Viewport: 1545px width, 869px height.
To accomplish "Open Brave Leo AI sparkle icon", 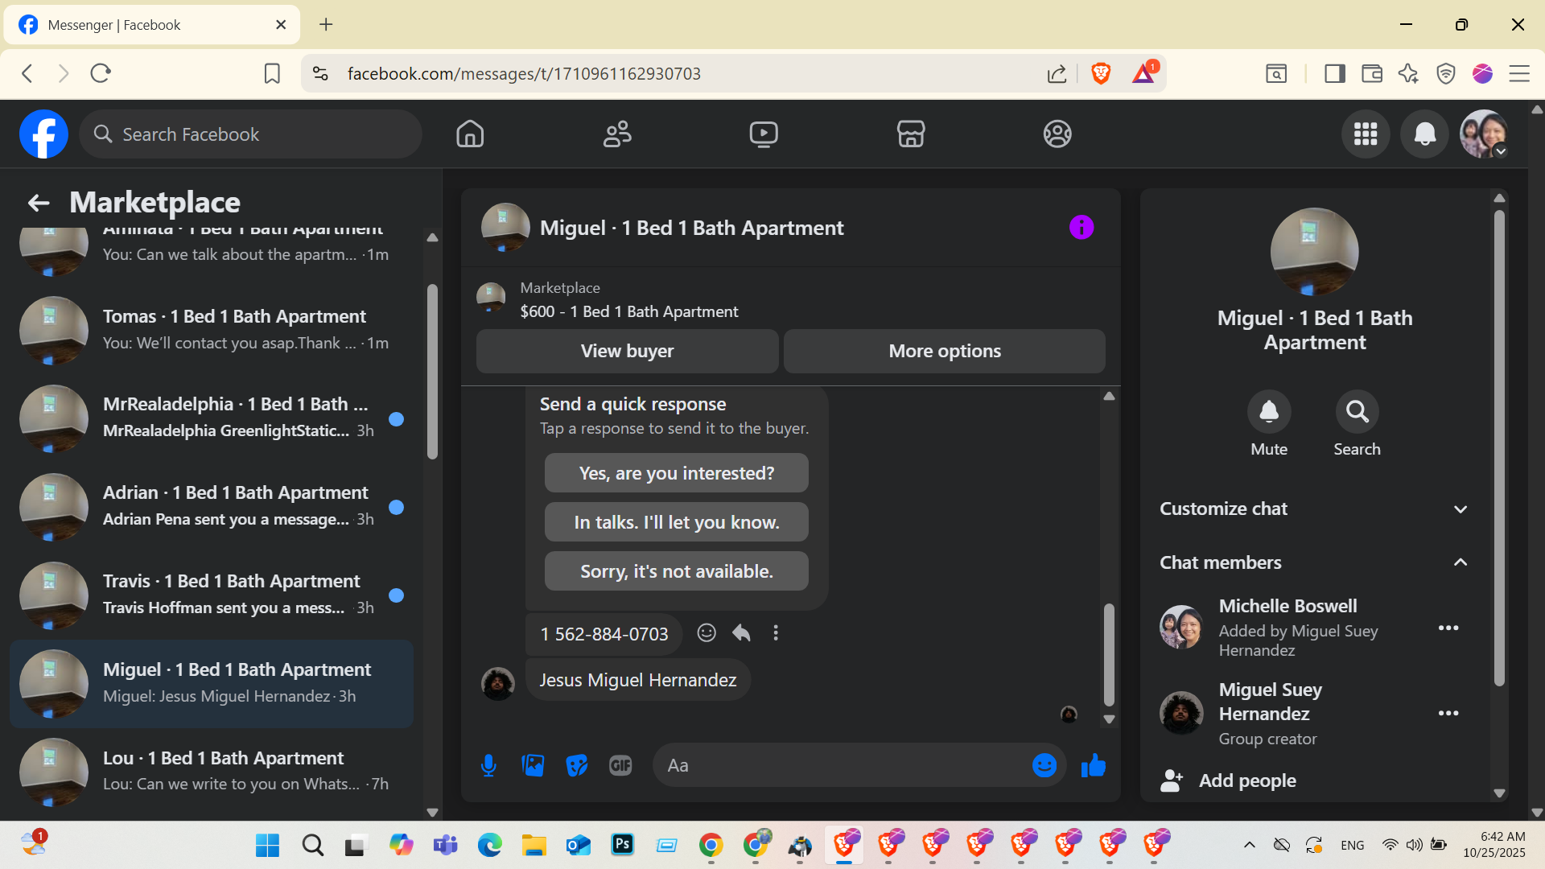I will coord(1408,74).
